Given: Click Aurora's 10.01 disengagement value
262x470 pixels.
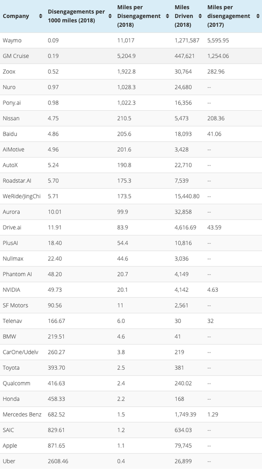Looking at the screenshot, I should coord(55,212).
